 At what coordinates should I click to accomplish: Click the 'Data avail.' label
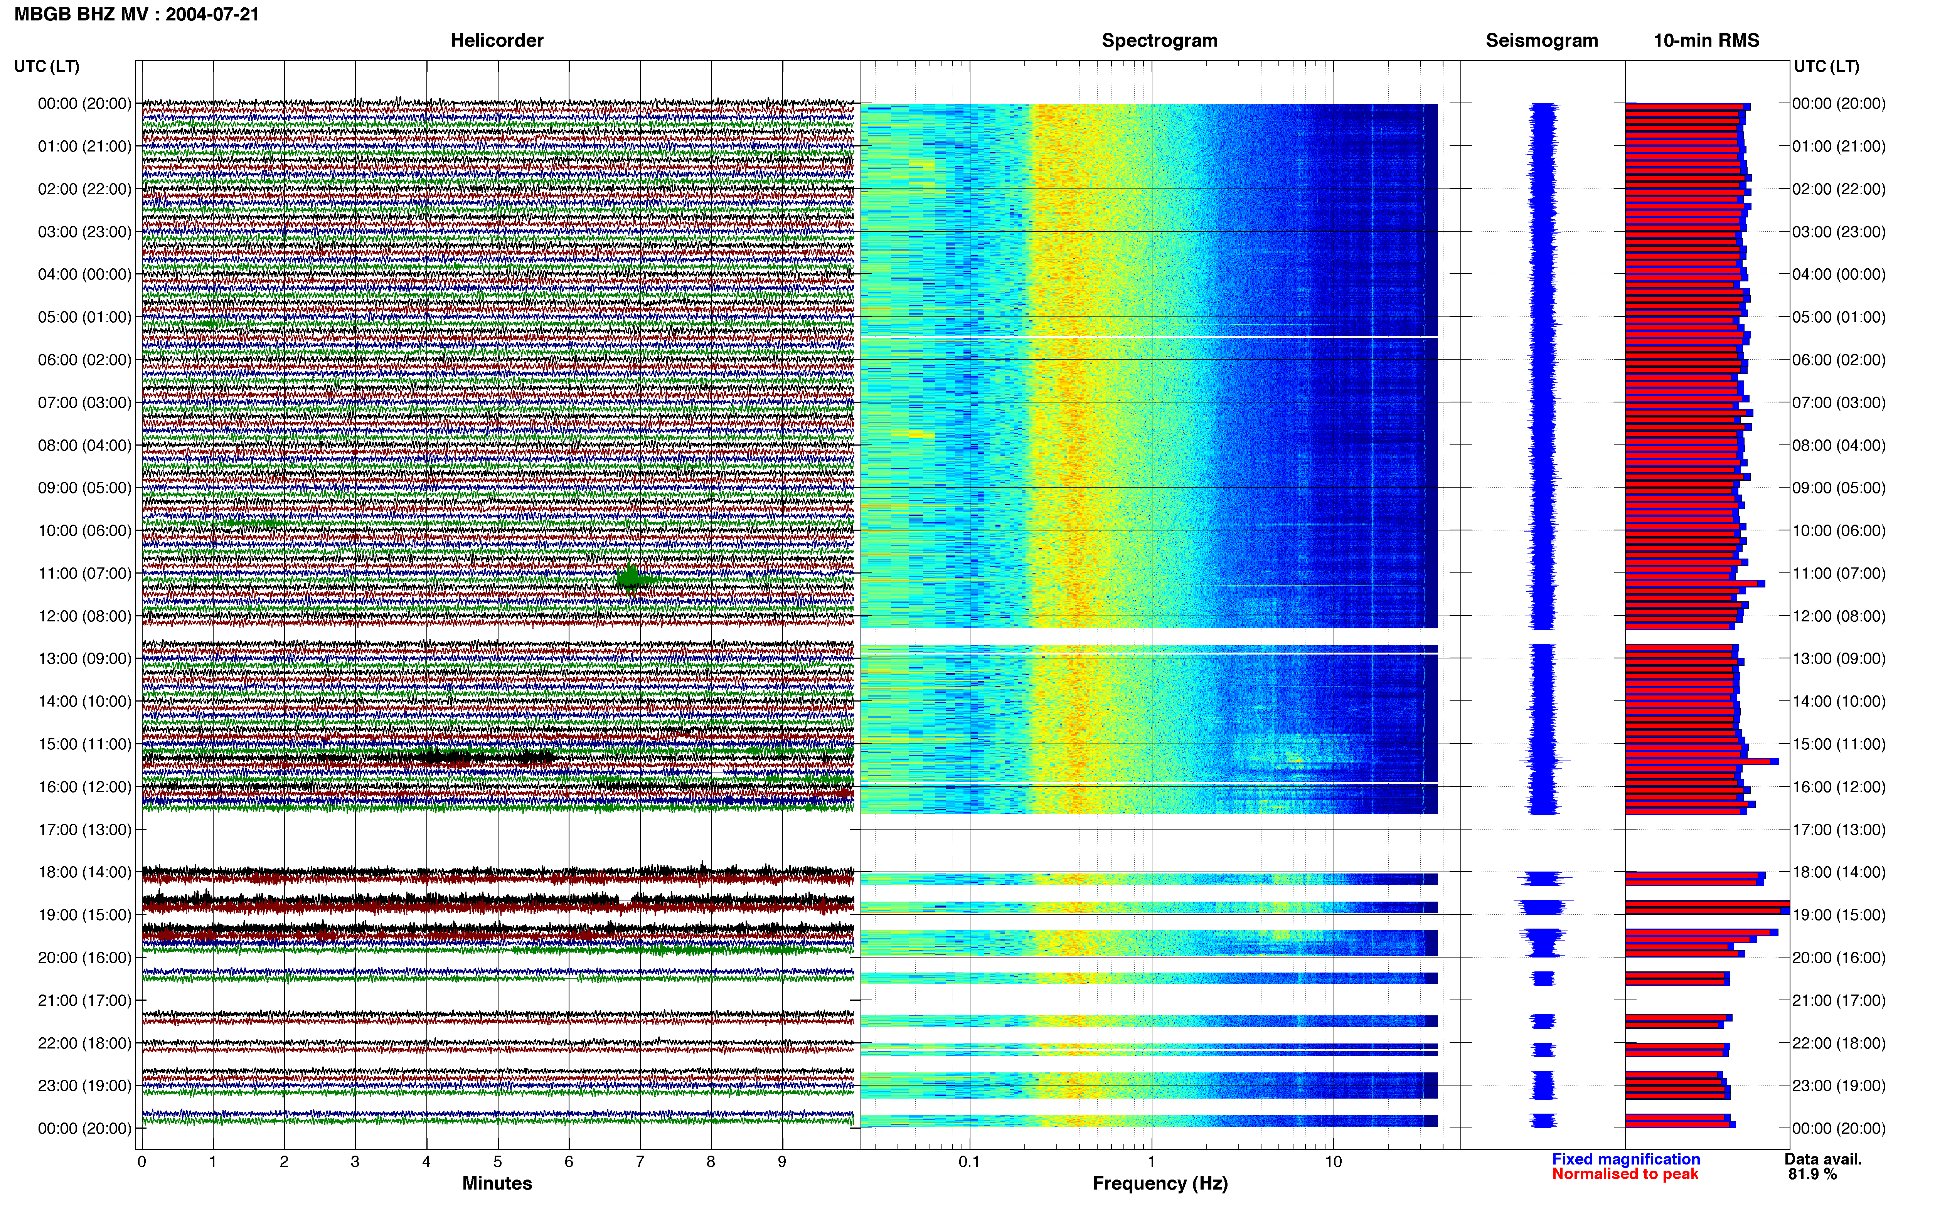[1823, 1159]
